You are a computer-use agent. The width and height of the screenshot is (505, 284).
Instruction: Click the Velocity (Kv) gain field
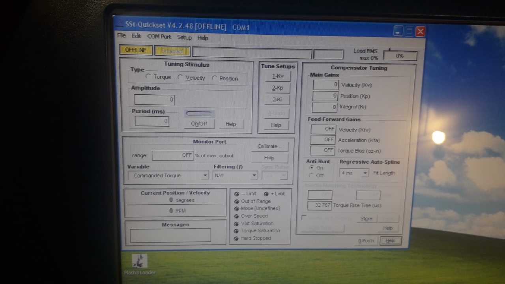[x=325, y=84]
